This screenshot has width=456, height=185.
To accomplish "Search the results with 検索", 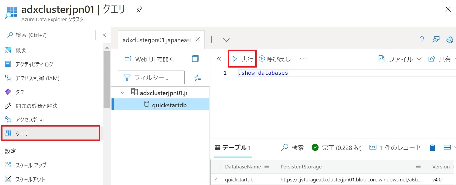I will pyautogui.click(x=292, y=148).
